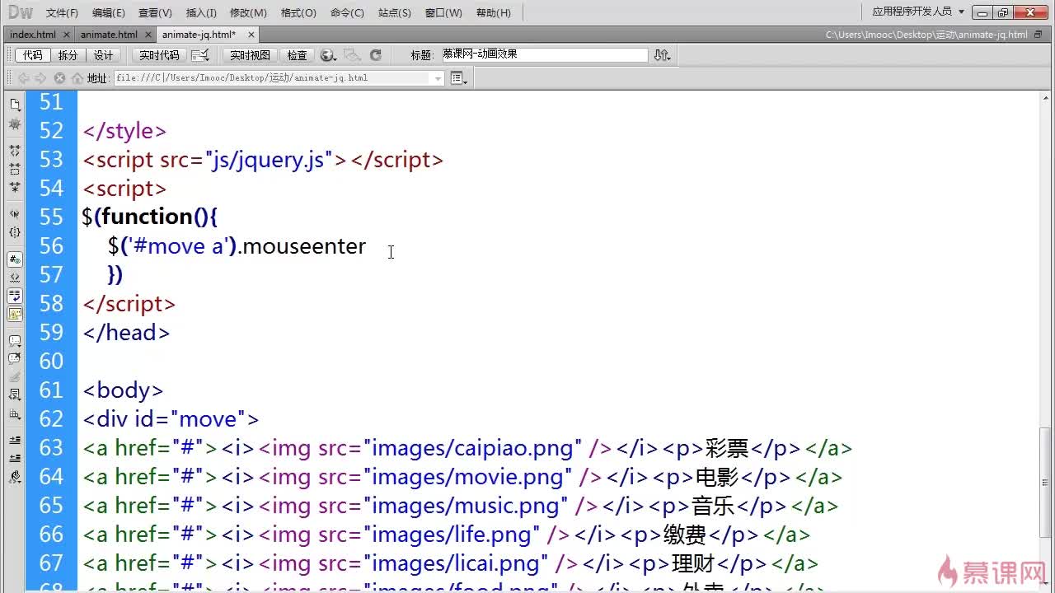
Task: Open the 命令(C) menu
Action: [346, 12]
